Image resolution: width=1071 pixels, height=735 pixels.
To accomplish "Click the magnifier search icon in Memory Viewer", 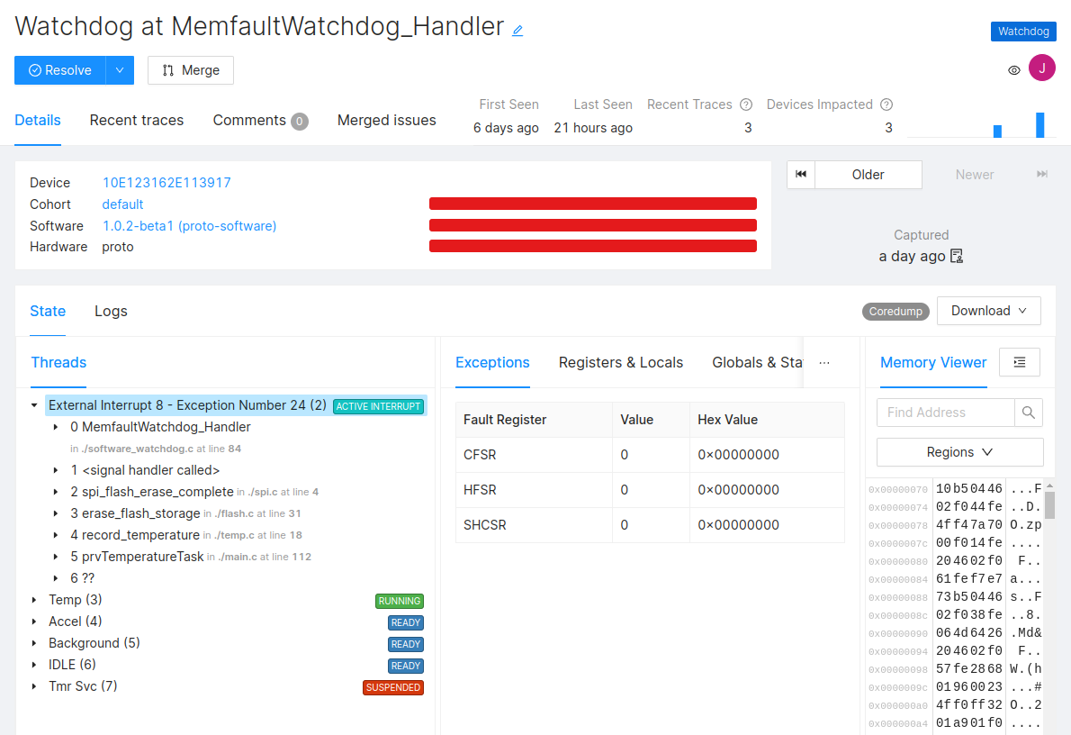I will pyautogui.click(x=1029, y=413).
